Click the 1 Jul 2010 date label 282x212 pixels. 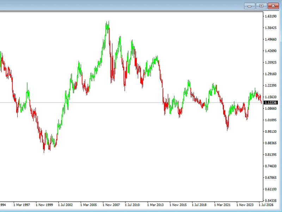coord(133,205)
